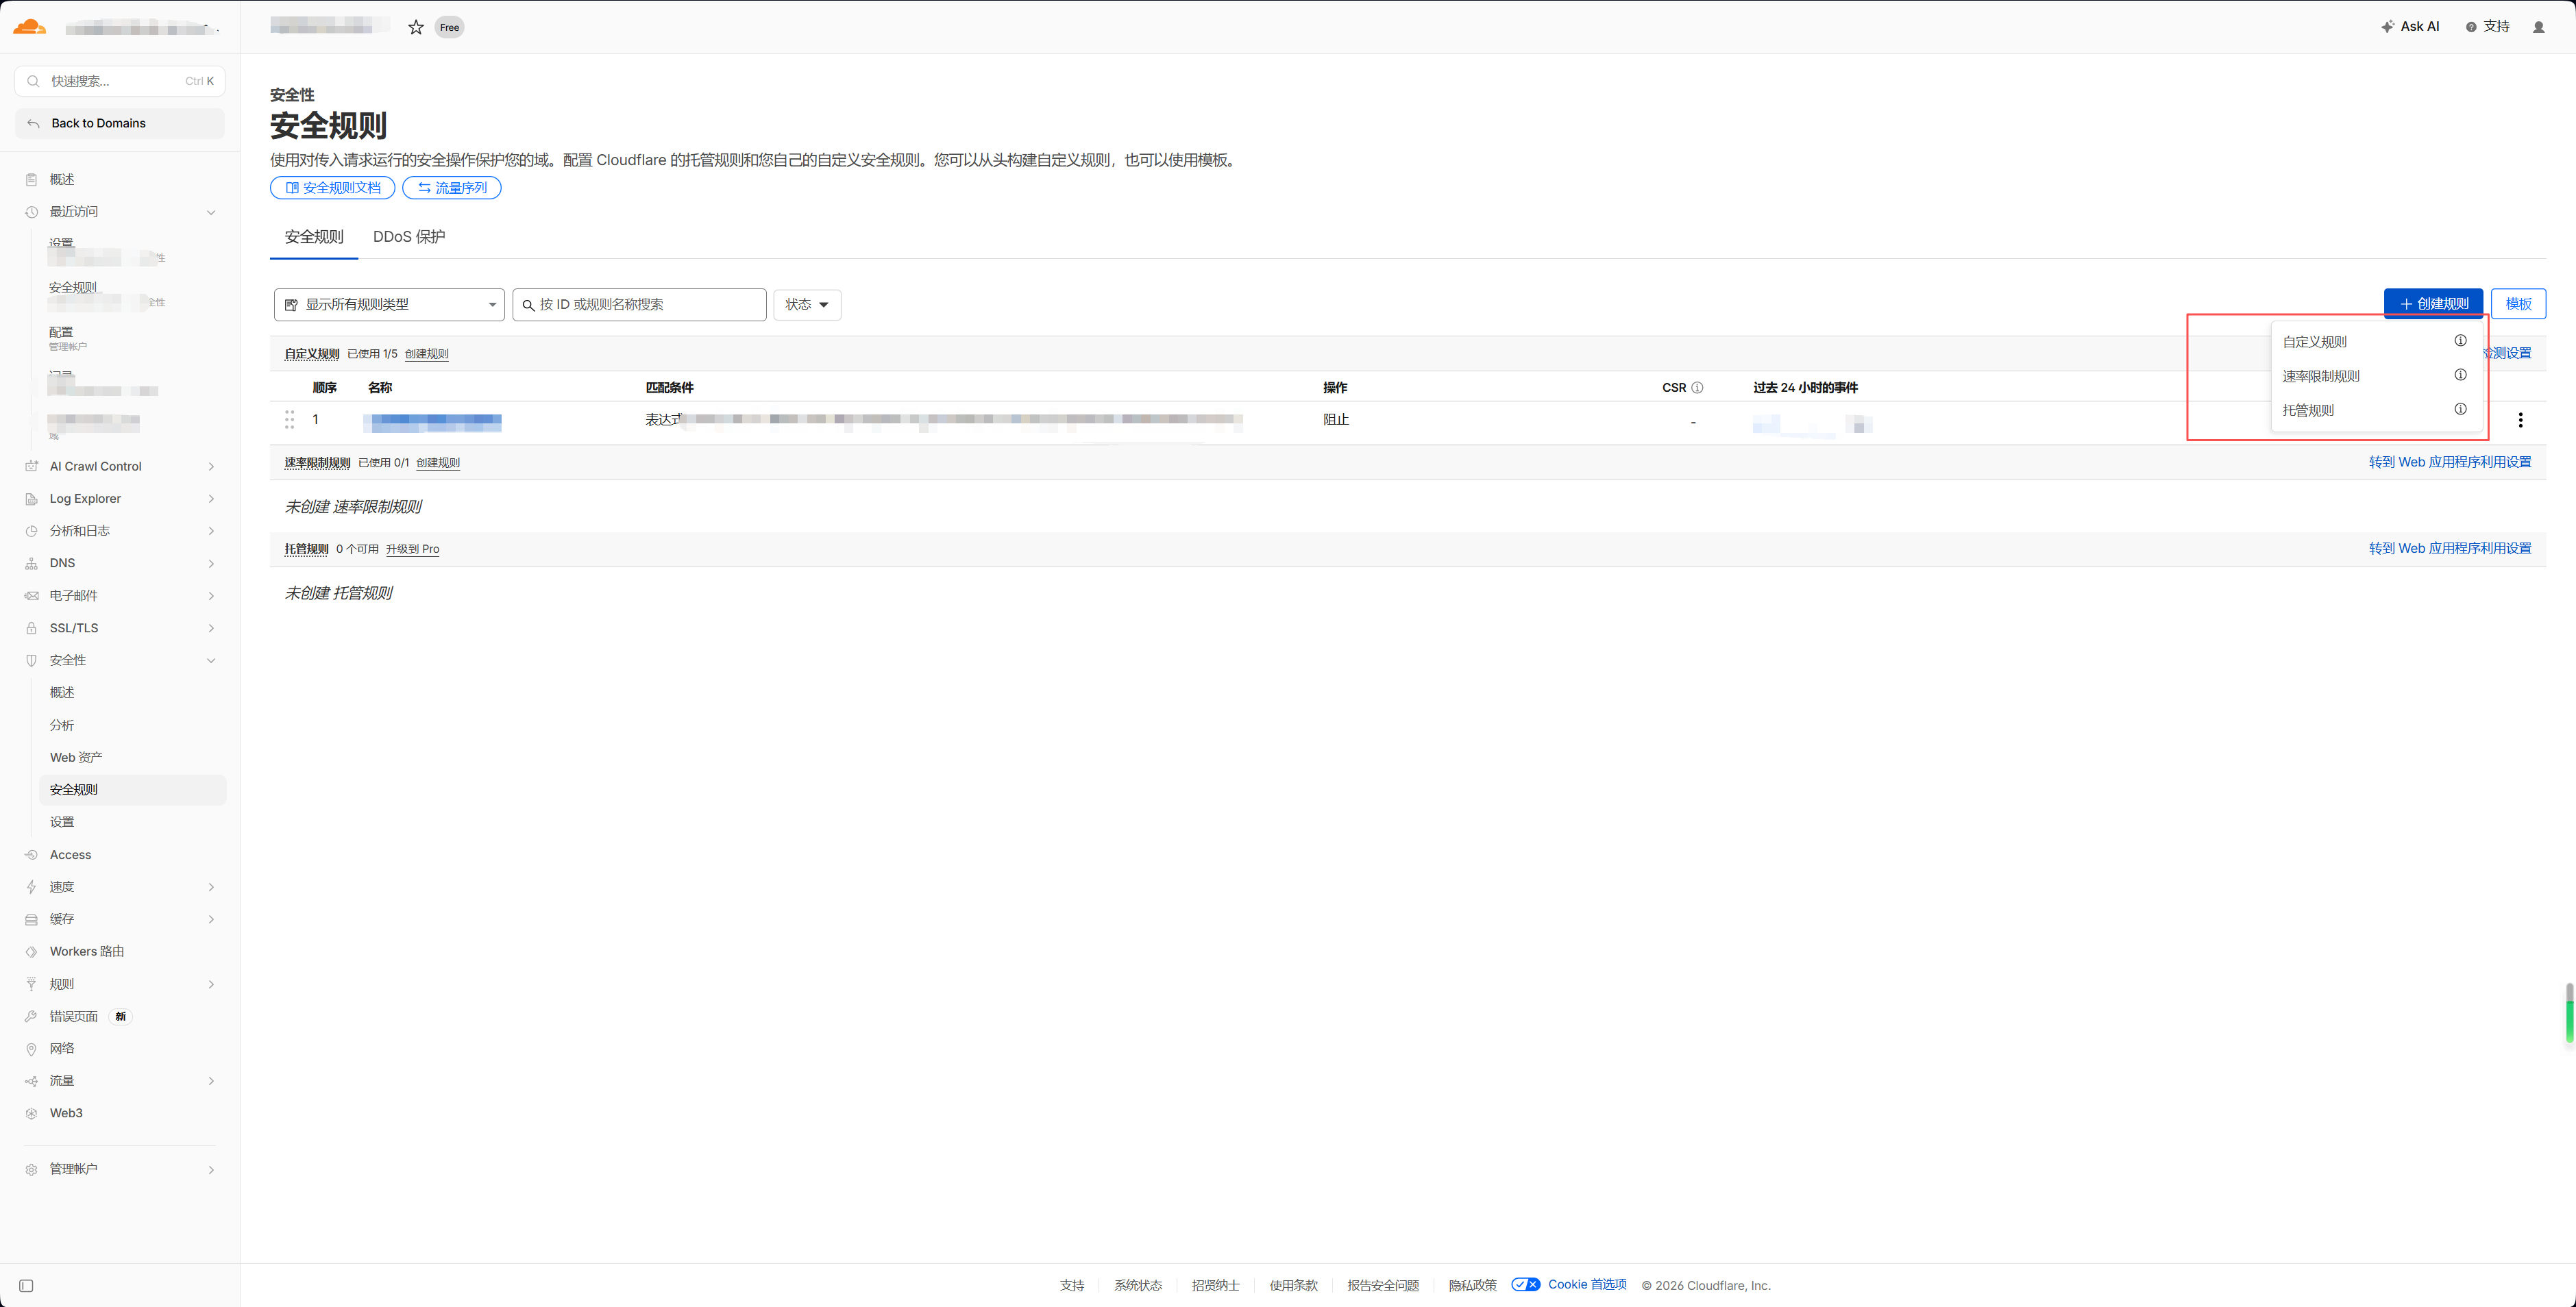Click the Cloudflare logo icon
Image resolution: width=2576 pixels, height=1307 pixels.
tap(30, 27)
